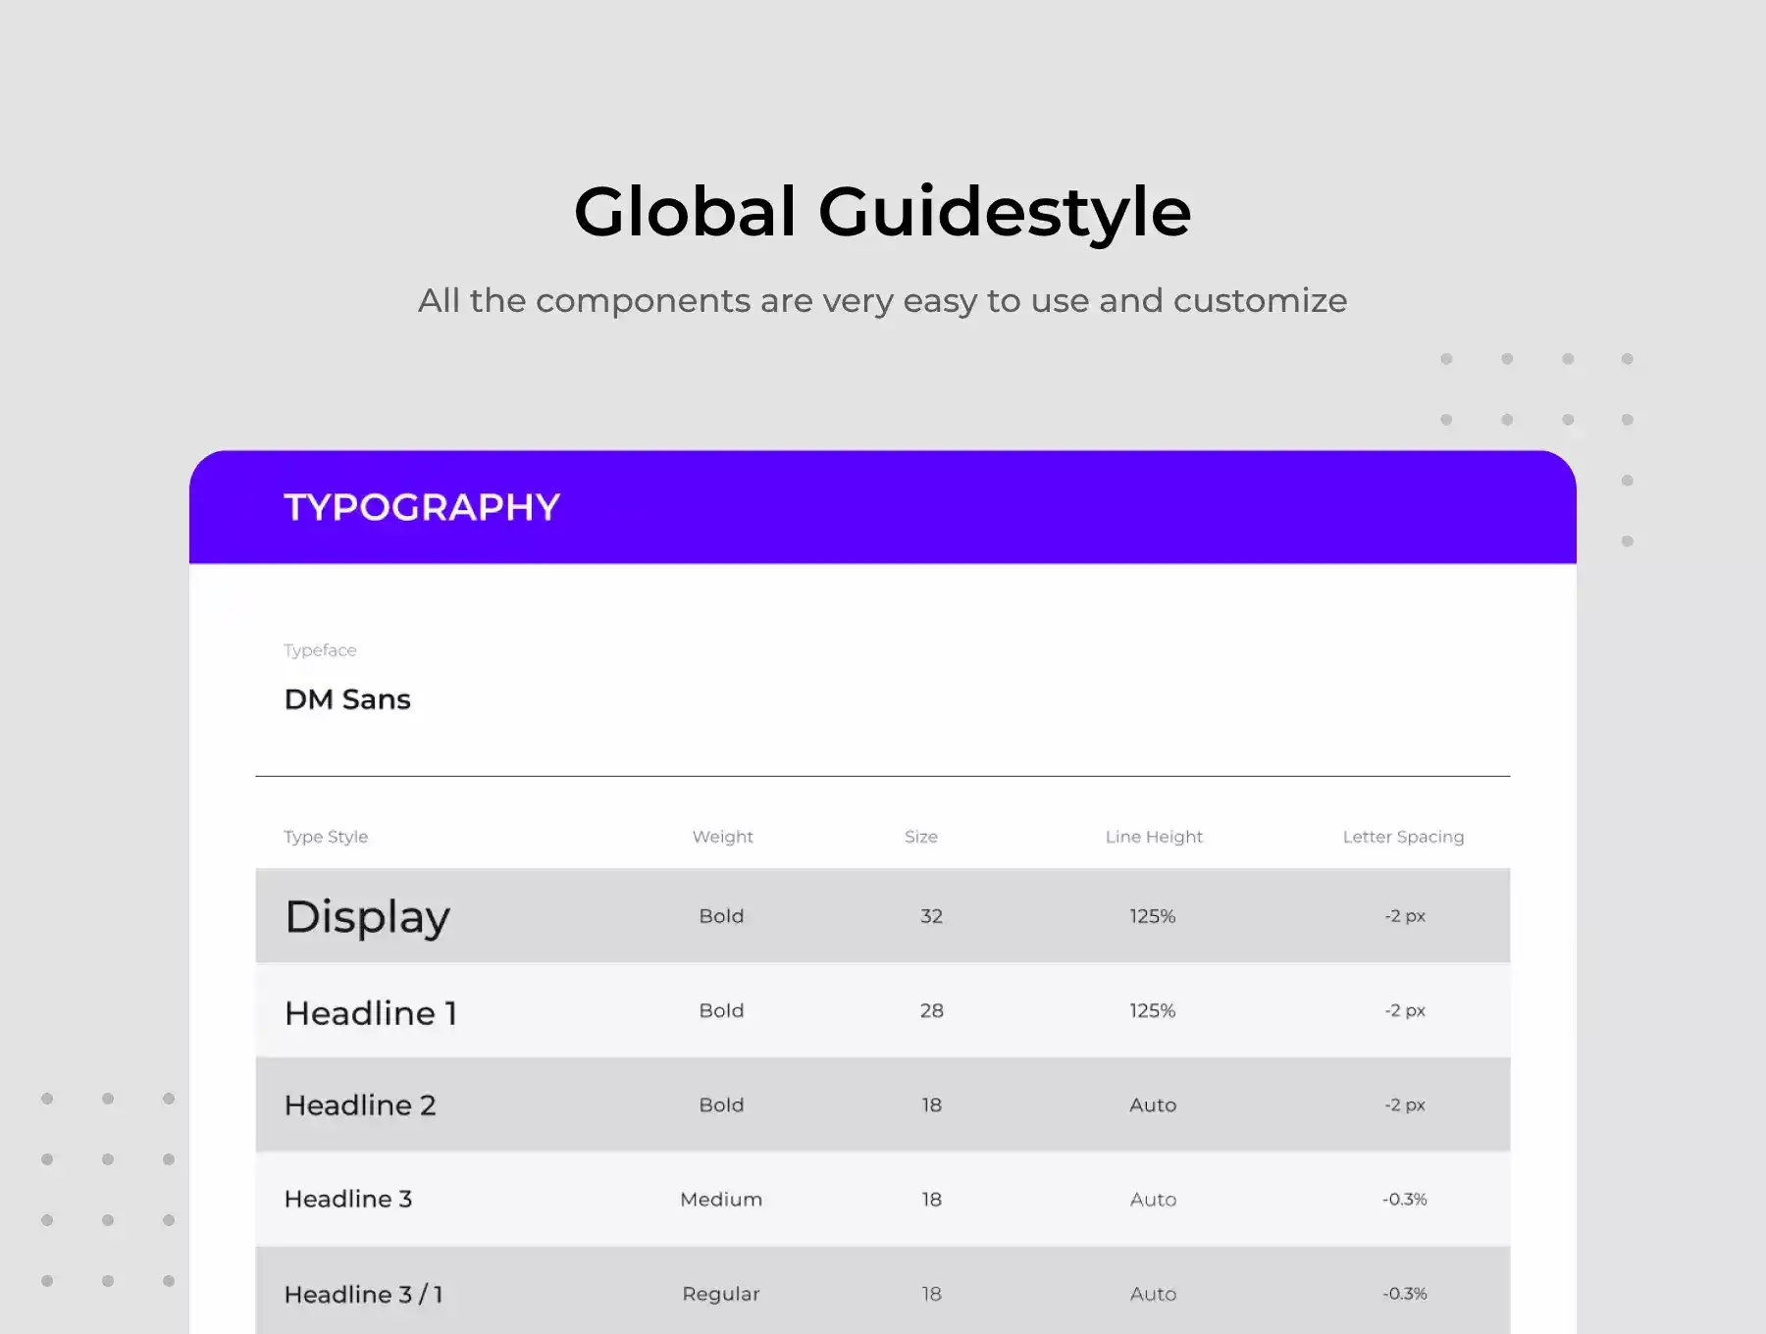Select the TYPOGRAPHY purple header title
This screenshot has width=1766, height=1334.
pos(422,507)
